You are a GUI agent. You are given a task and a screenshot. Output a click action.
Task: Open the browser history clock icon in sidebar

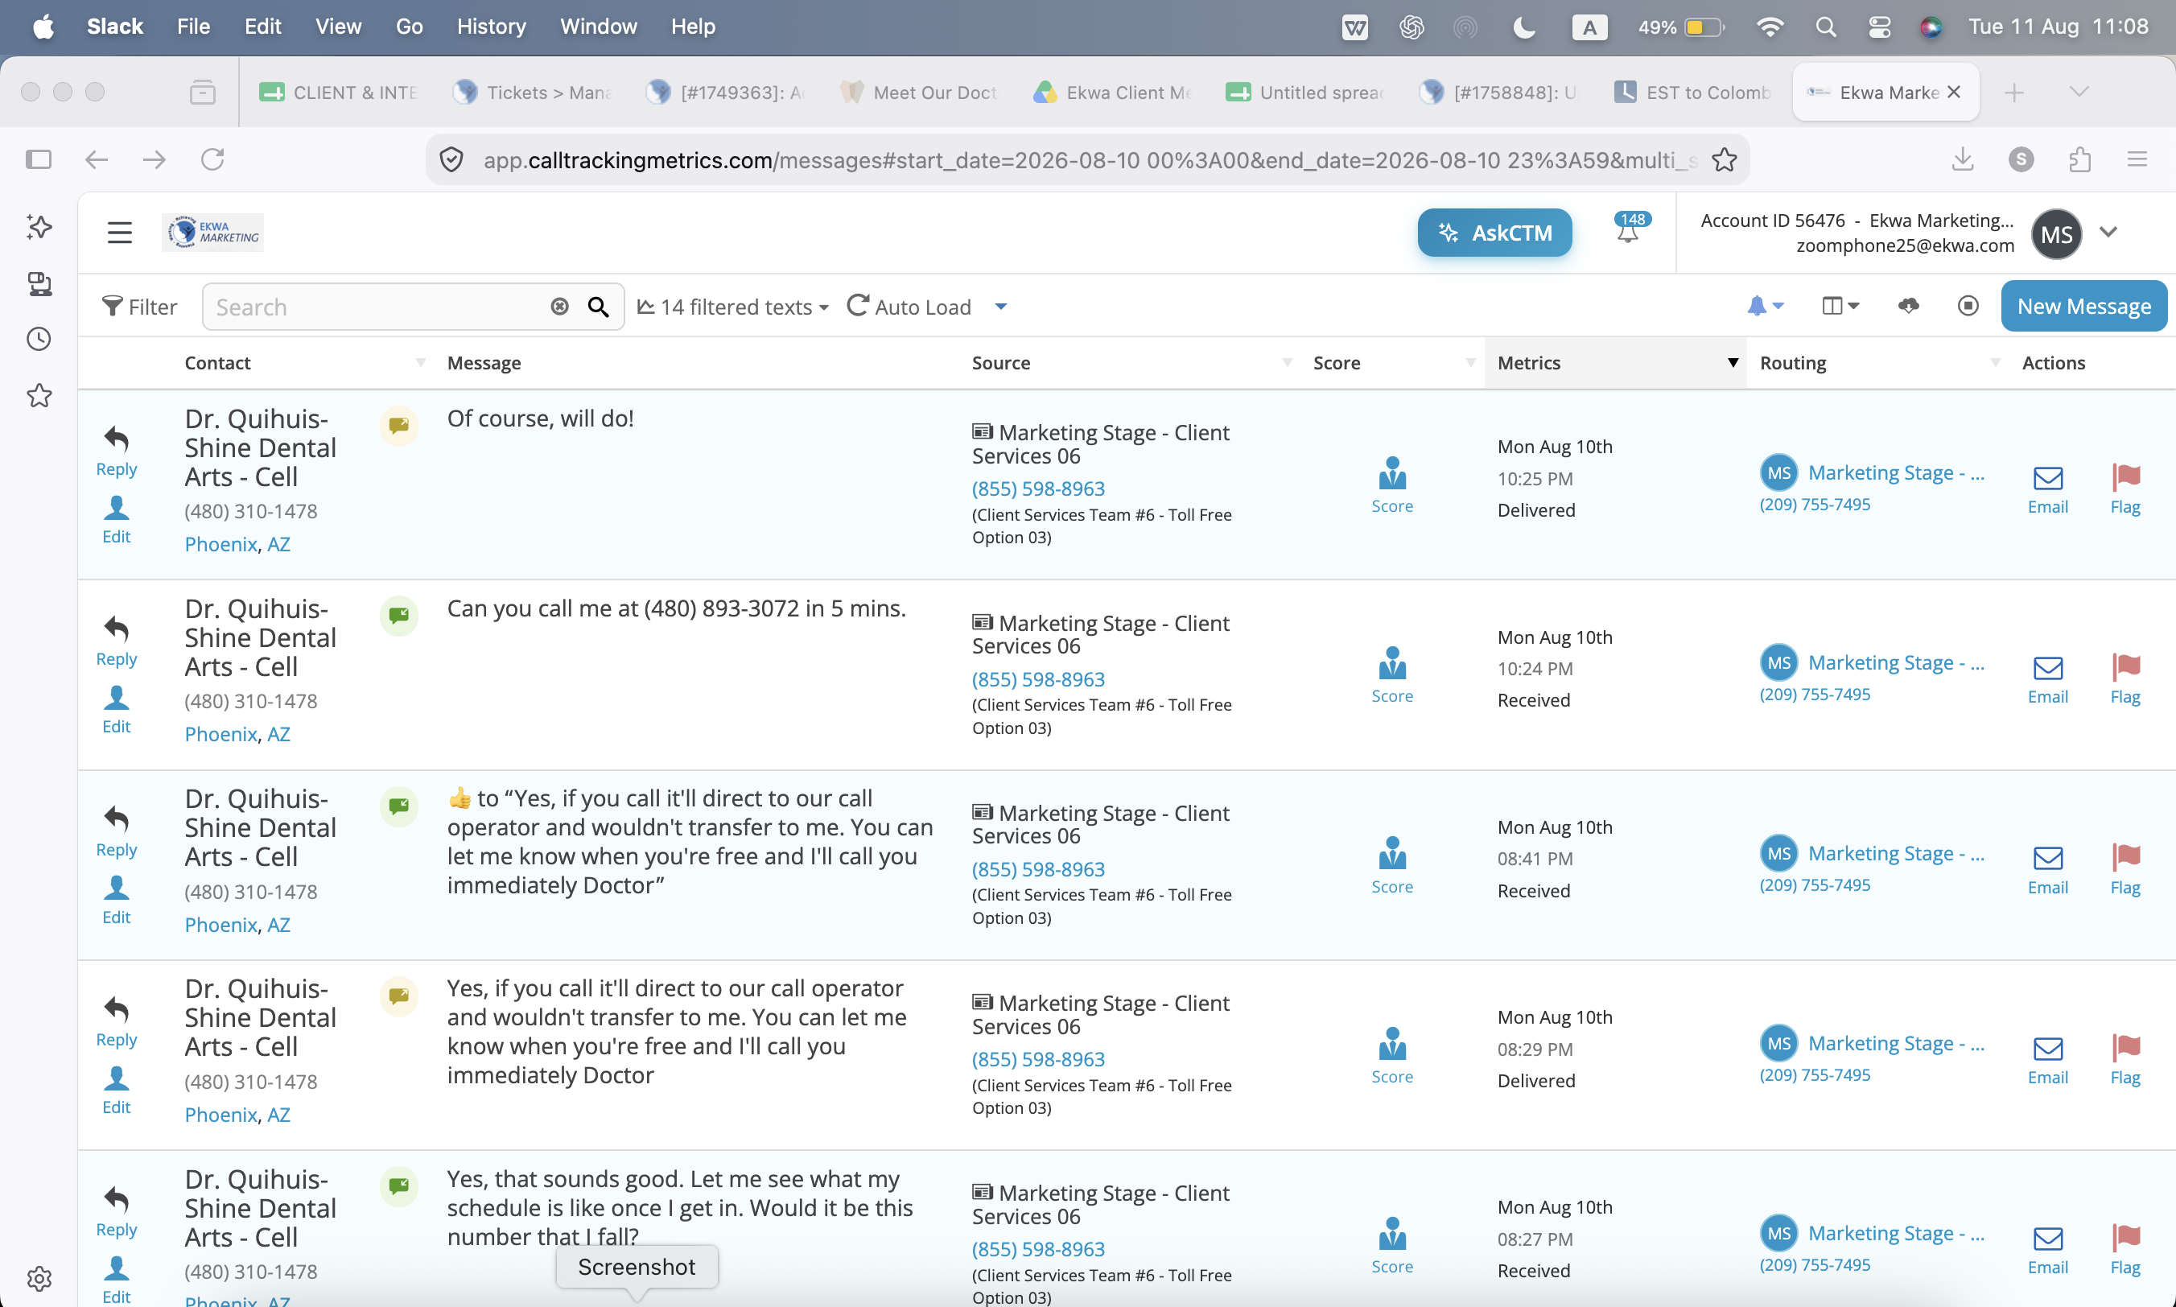point(39,339)
